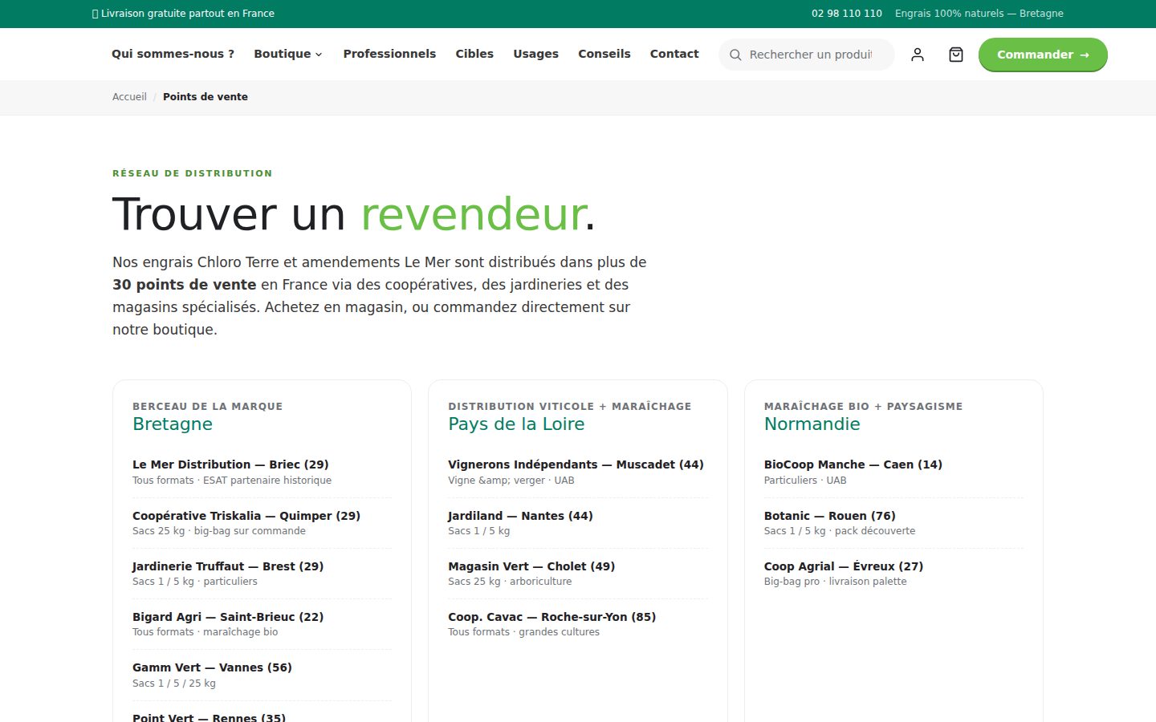Click BioCoop Manche — Caen (14)

coord(853,464)
